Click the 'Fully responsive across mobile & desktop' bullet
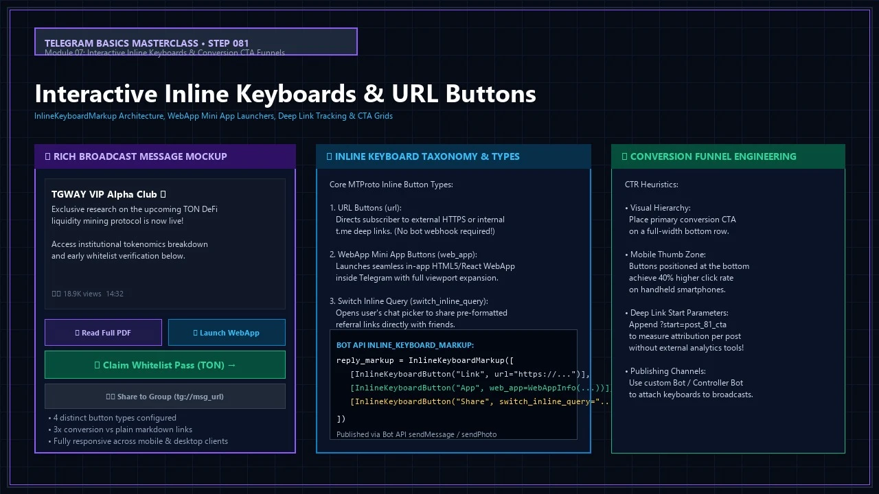 pyautogui.click(x=138, y=441)
